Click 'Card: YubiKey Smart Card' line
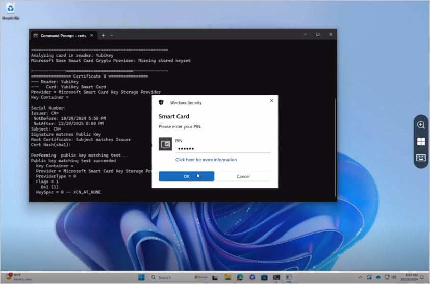Viewport: 430px width, 284px height. pos(68,87)
